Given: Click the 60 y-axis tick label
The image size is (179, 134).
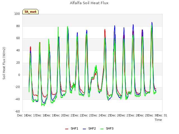Looking at the screenshot, I should 18,38.
